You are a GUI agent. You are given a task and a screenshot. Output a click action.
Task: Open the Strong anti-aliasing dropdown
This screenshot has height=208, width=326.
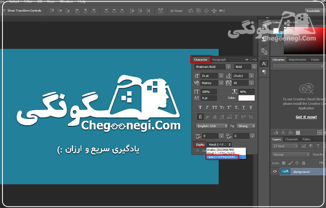tap(246, 126)
